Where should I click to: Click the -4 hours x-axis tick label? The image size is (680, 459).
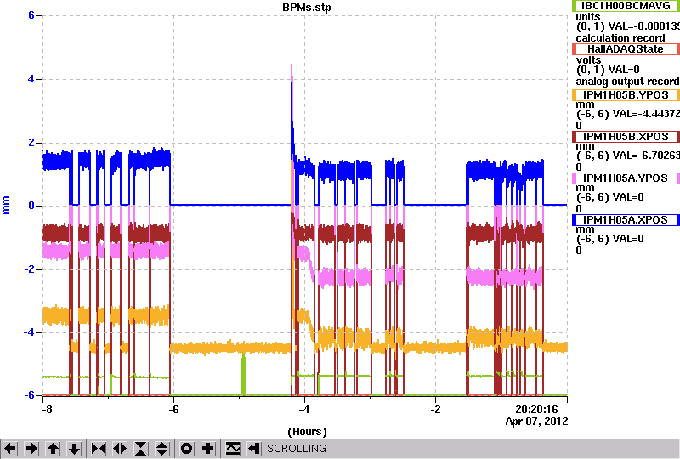pyautogui.click(x=304, y=410)
